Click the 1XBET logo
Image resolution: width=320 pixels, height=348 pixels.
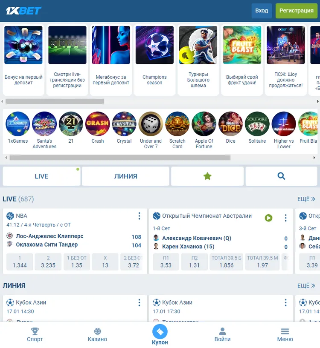[x=23, y=11]
